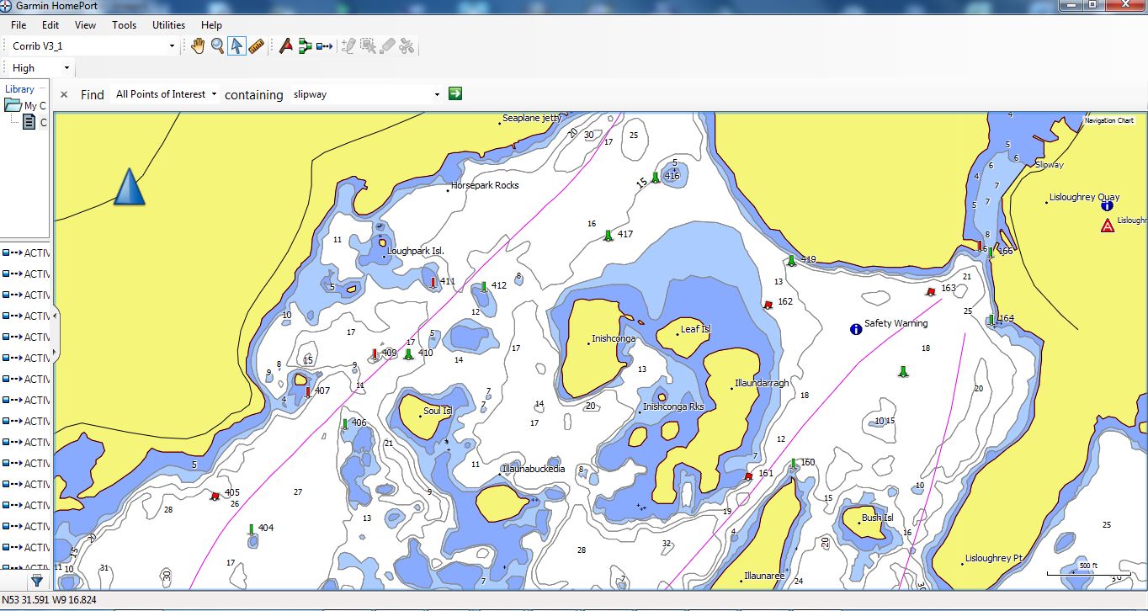Image resolution: width=1148 pixels, height=611 pixels.
Task: Select the arrow Select tool
Action: (x=237, y=45)
